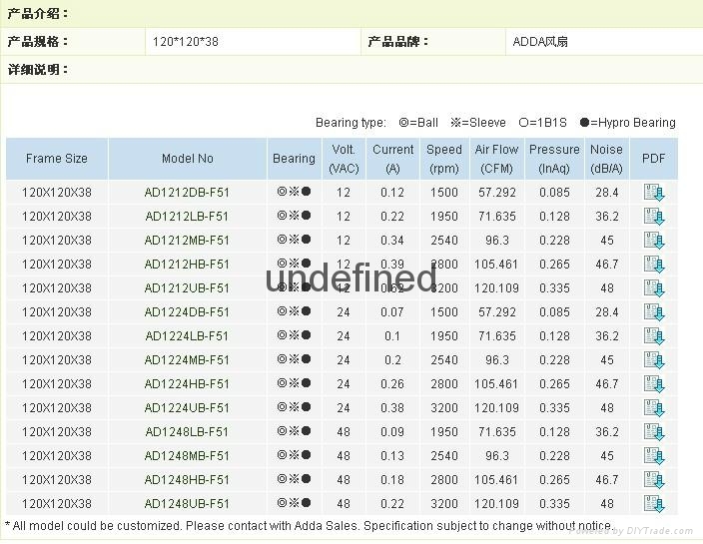703x544 pixels.
Task: Download AD1212HB-F51 datasheet PDF
Action: tap(654, 265)
